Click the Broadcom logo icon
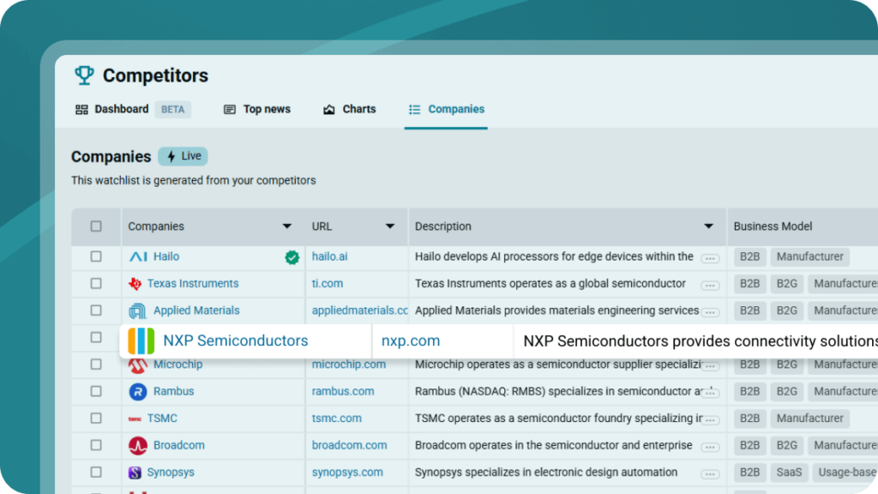Image resolution: width=878 pixels, height=494 pixels. pyautogui.click(x=137, y=446)
